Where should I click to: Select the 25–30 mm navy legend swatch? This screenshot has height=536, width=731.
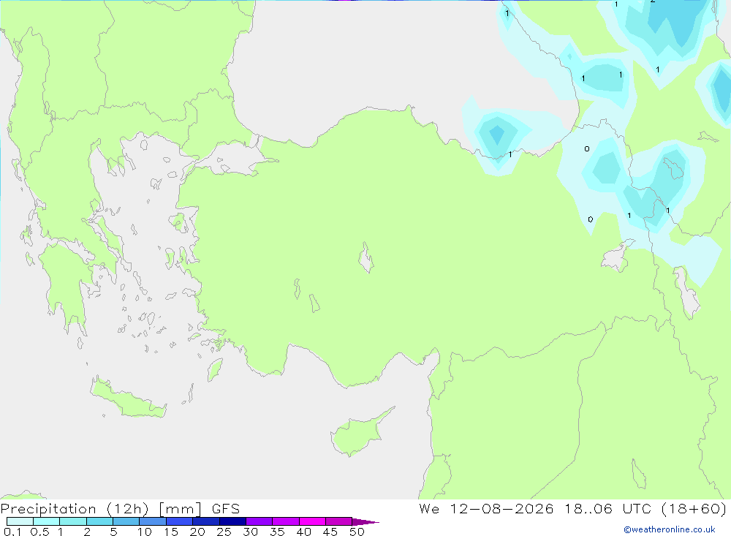(x=232, y=521)
